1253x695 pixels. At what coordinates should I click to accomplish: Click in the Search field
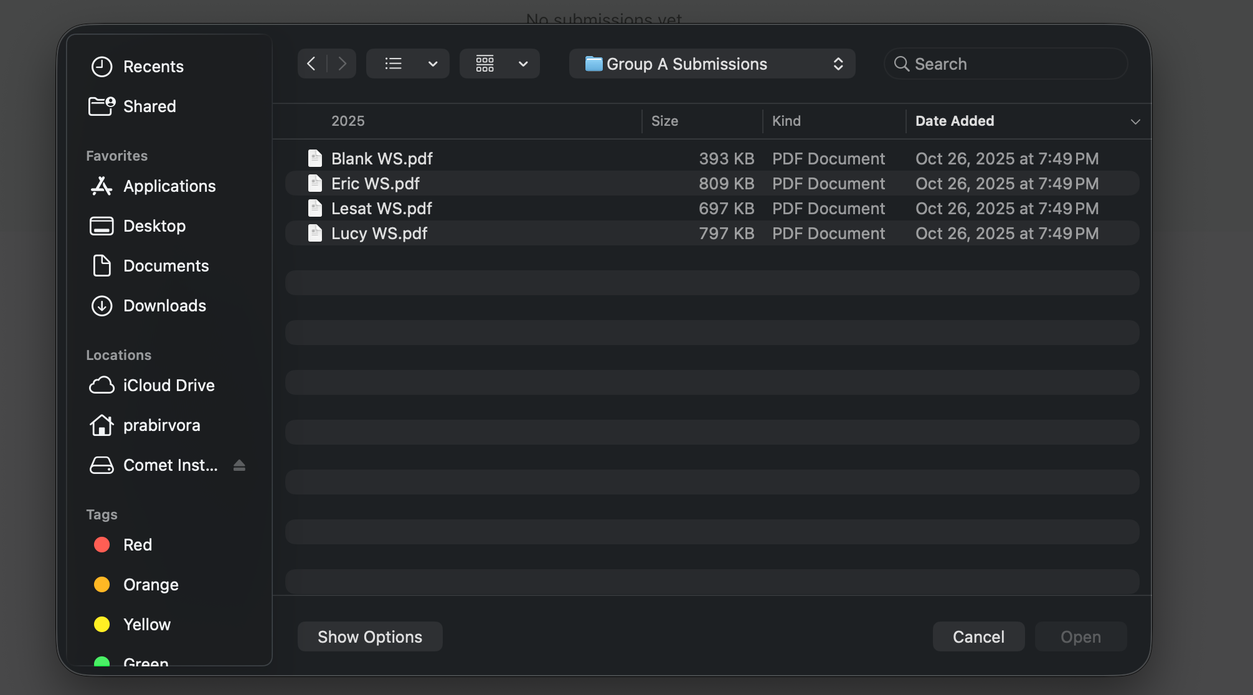pyautogui.click(x=1005, y=63)
